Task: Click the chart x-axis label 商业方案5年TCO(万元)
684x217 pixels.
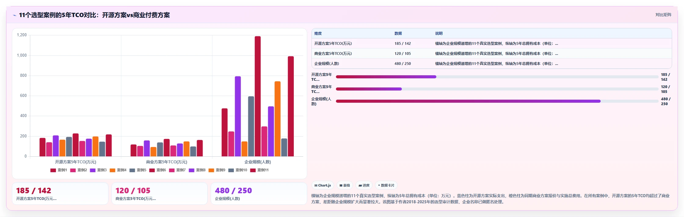Action: (x=166, y=162)
